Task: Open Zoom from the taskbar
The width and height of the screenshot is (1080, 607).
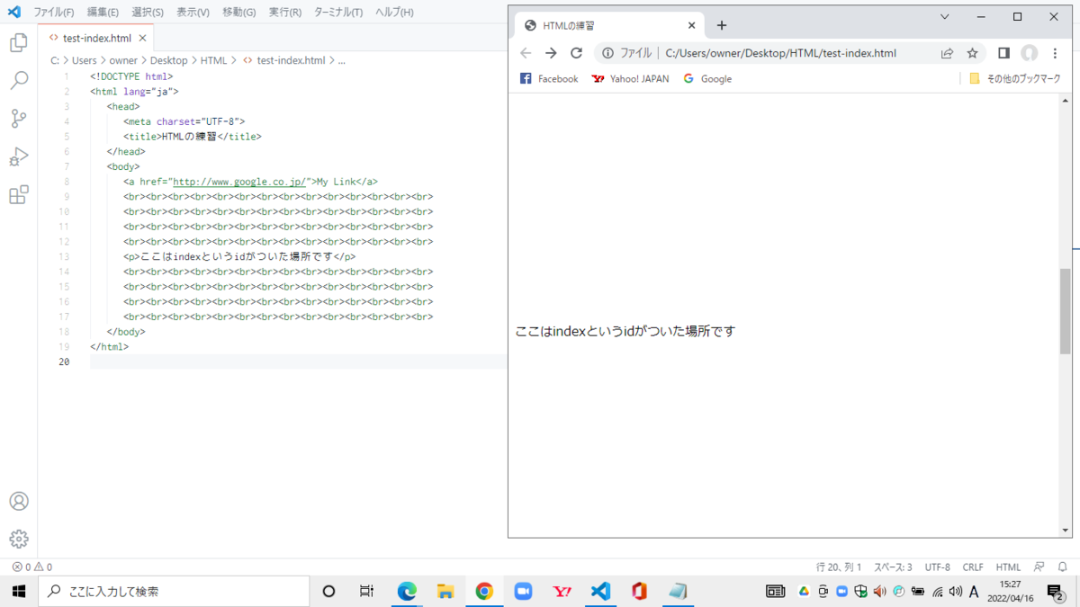Action: tap(523, 591)
